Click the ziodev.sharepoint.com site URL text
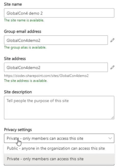The width and height of the screenshot is (117, 167). pyautogui.click(x=46, y=76)
